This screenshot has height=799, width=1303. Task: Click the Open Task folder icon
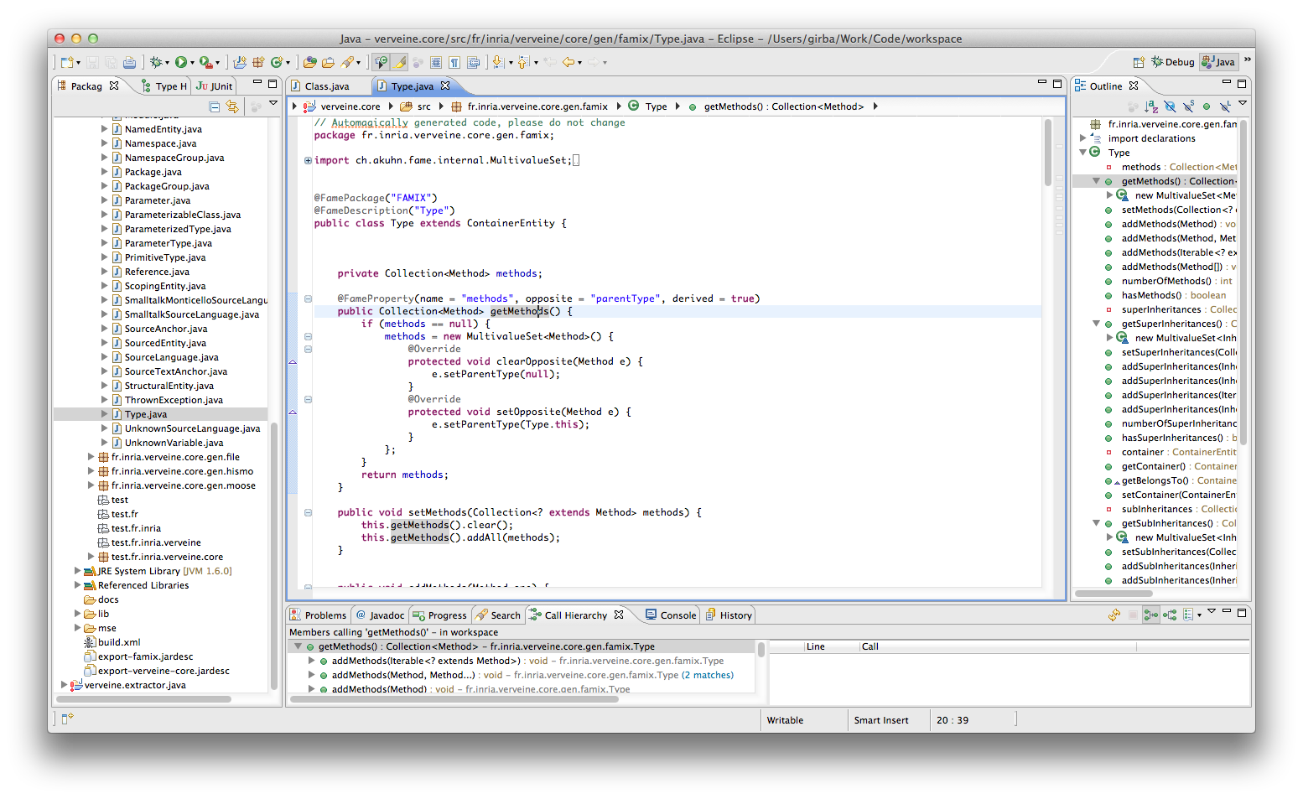(x=328, y=62)
